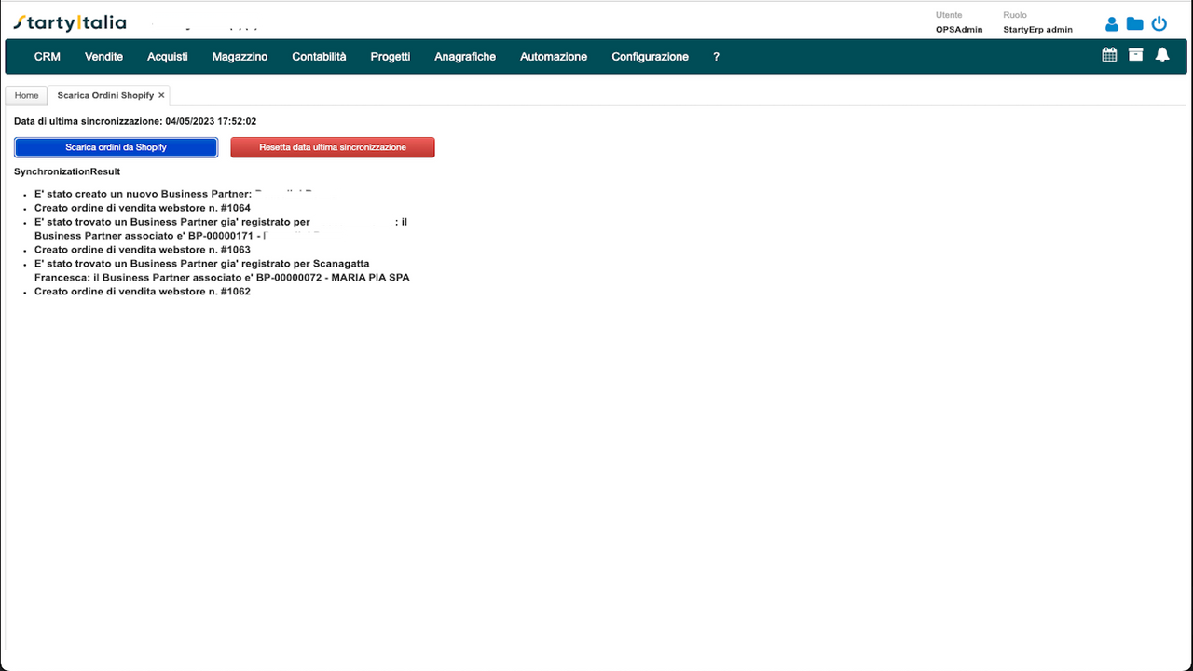Image resolution: width=1193 pixels, height=671 pixels.
Task: Click line 'Creato ordine di vendita webstore n. #1062'
Action: pyautogui.click(x=143, y=292)
